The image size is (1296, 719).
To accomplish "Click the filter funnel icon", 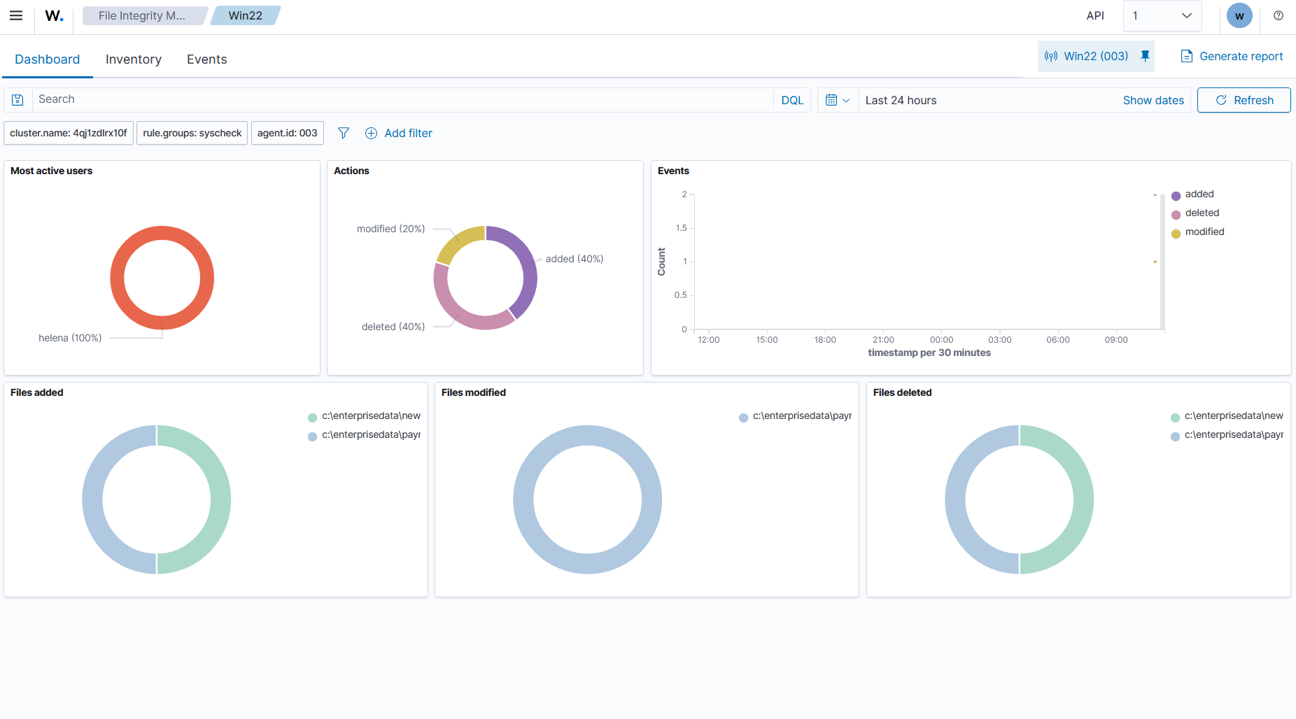I will 344,133.
